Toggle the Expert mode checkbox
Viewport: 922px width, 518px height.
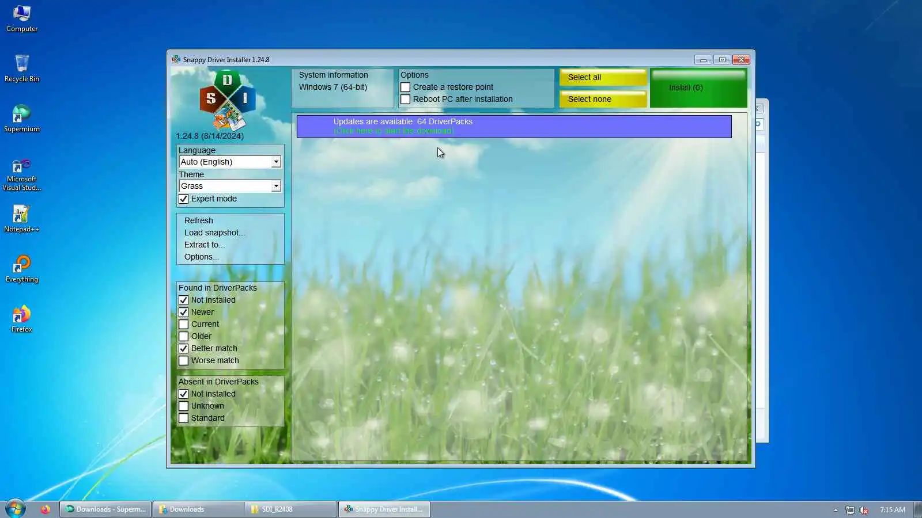point(183,199)
